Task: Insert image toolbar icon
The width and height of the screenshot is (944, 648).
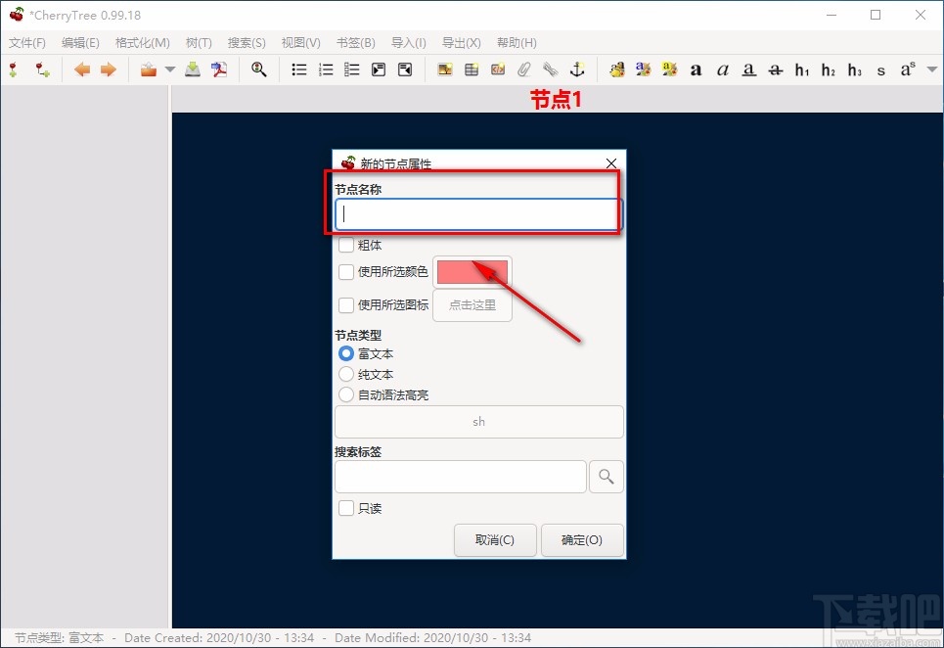Action: [445, 69]
